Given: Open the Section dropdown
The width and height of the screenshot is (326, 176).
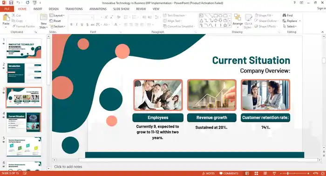Looking at the screenshot, I should click(x=58, y=27).
